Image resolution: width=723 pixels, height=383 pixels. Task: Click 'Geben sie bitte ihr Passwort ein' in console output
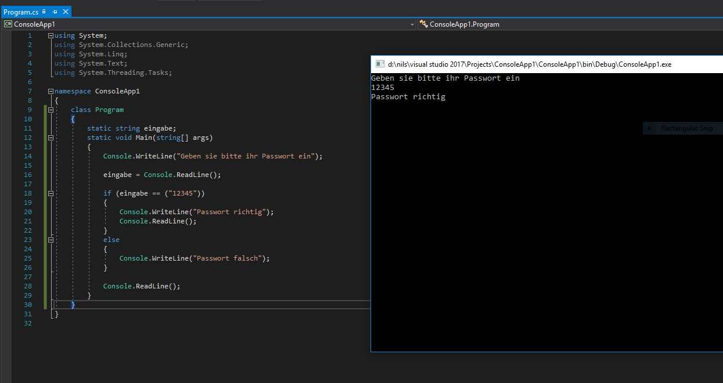(445, 78)
